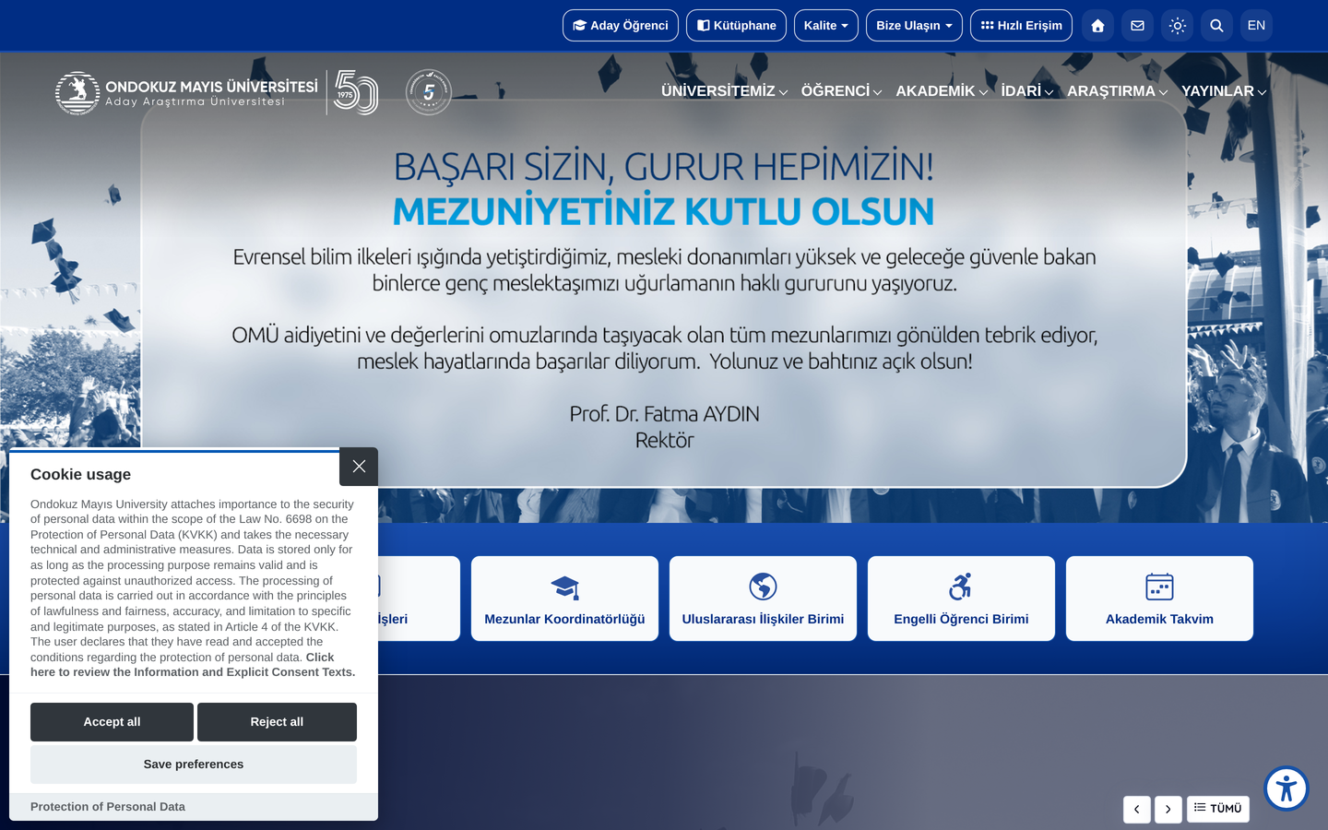
Task: Click the graduation cap icon on Mezunlar card
Action: pyautogui.click(x=564, y=587)
